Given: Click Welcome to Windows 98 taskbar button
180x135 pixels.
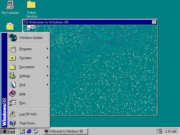Looking at the screenshot, I should coord(66,131).
